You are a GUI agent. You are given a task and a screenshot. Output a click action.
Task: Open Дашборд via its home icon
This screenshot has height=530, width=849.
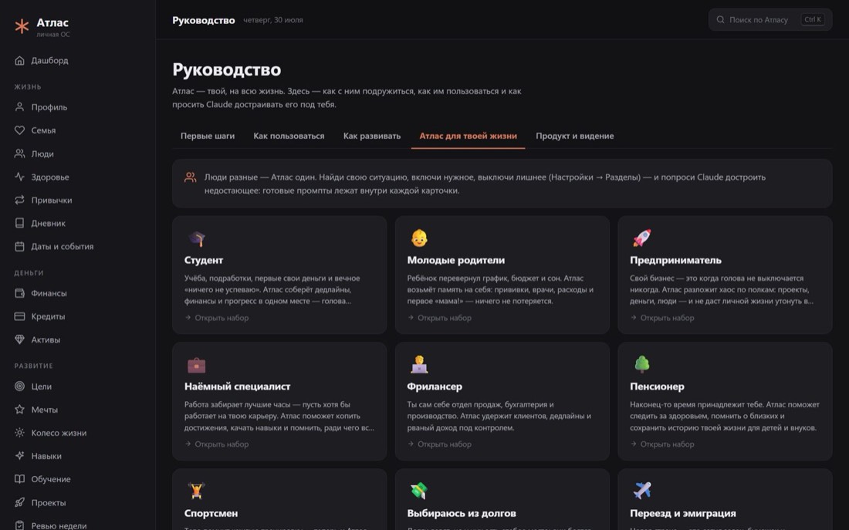(x=19, y=60)
